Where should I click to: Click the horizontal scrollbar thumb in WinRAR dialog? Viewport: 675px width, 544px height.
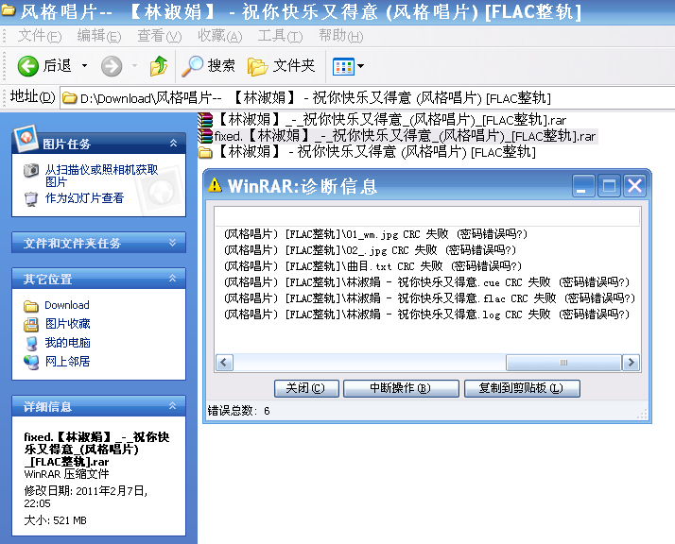563,363
